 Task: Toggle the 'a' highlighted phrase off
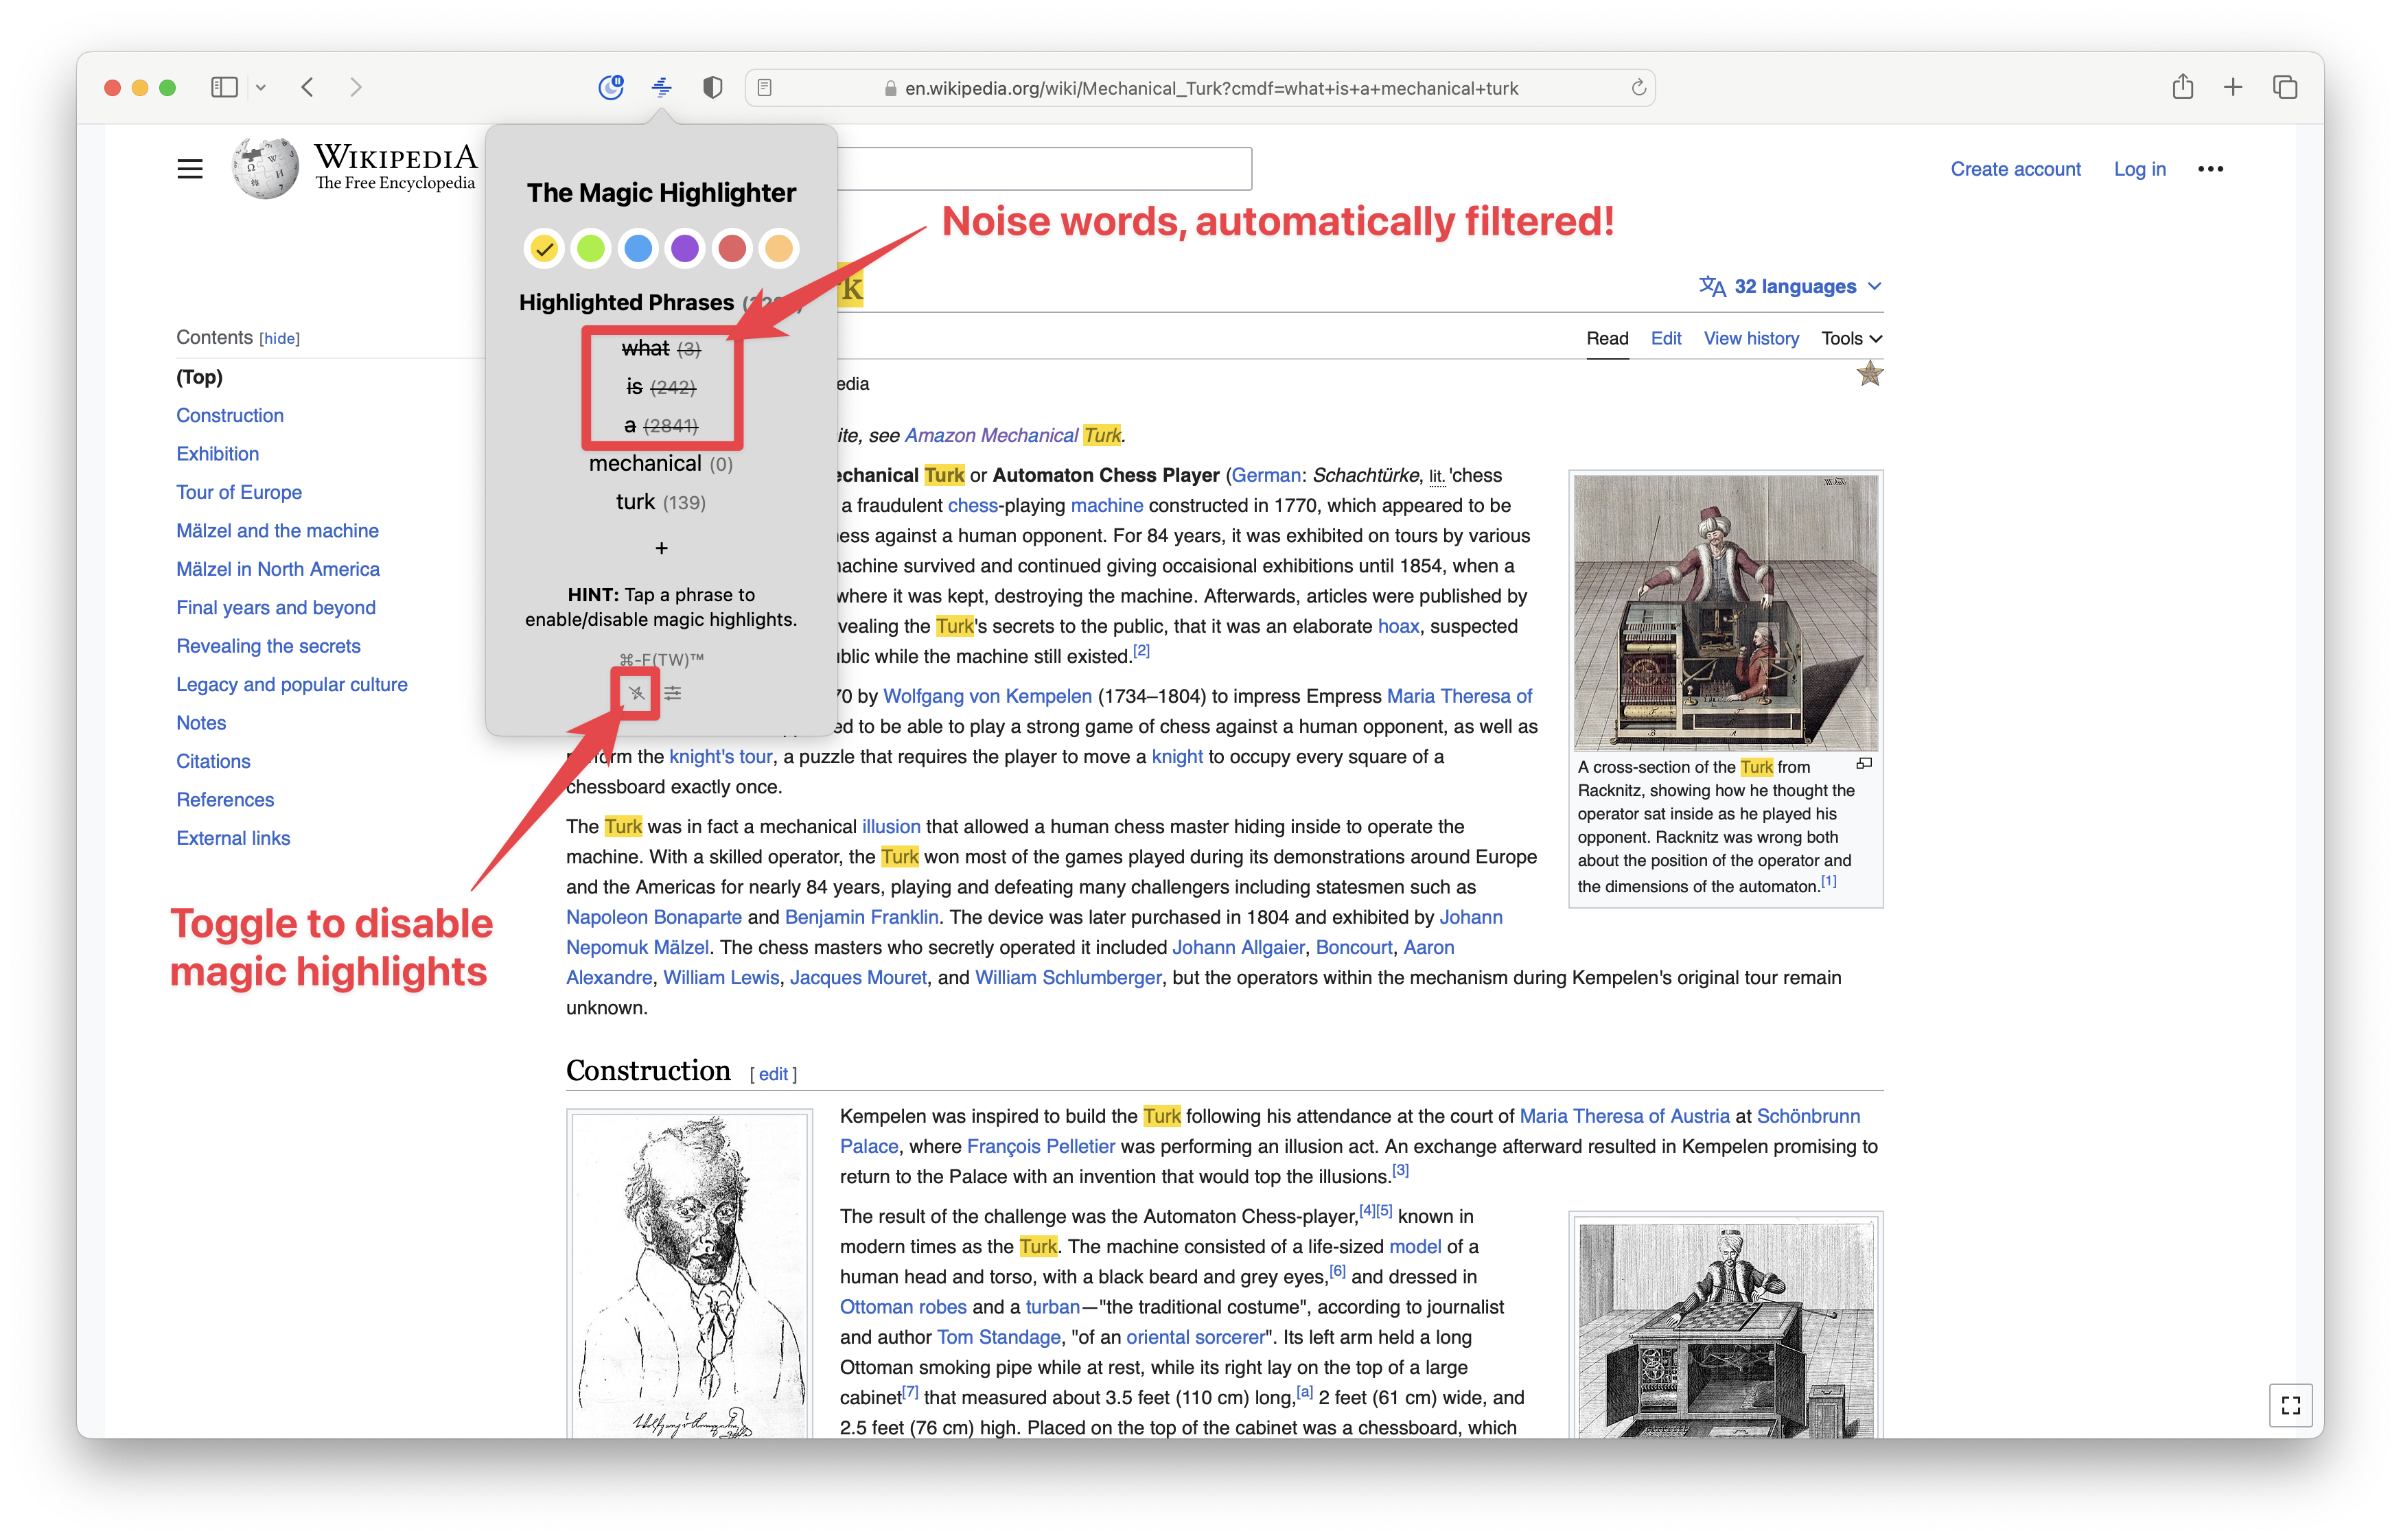point(656,425)
